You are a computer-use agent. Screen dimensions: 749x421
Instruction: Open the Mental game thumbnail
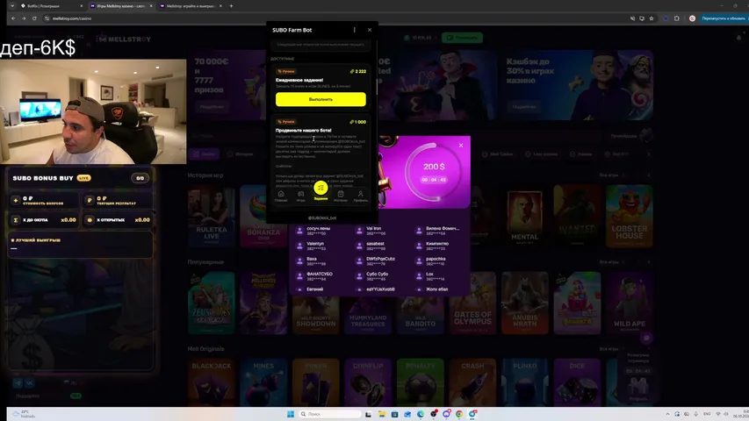pos(524,217)
